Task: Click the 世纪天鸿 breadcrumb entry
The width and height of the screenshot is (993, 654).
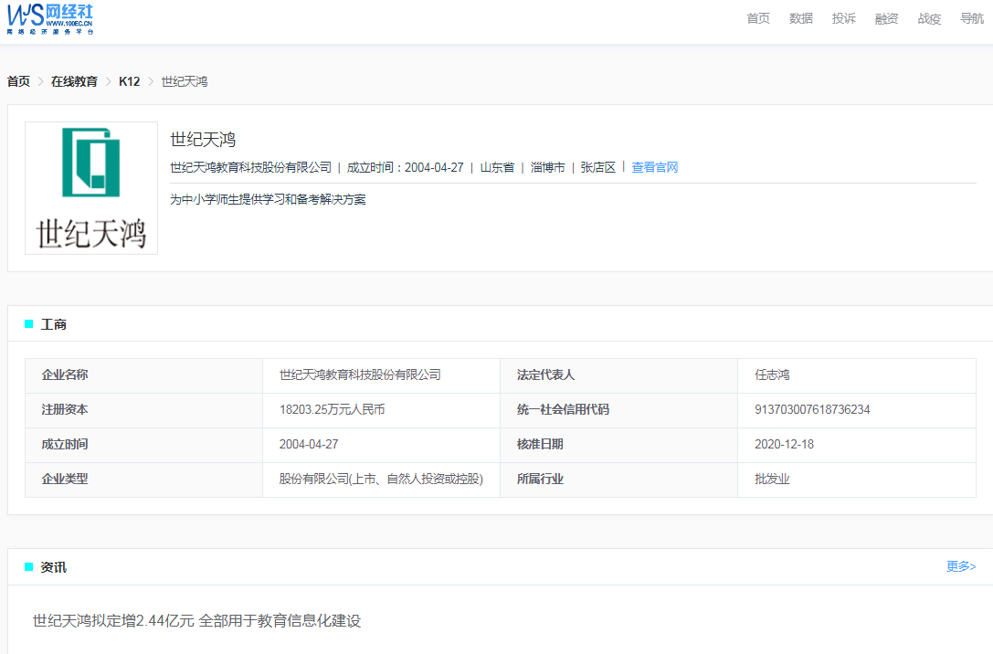Action: [185, 81]
